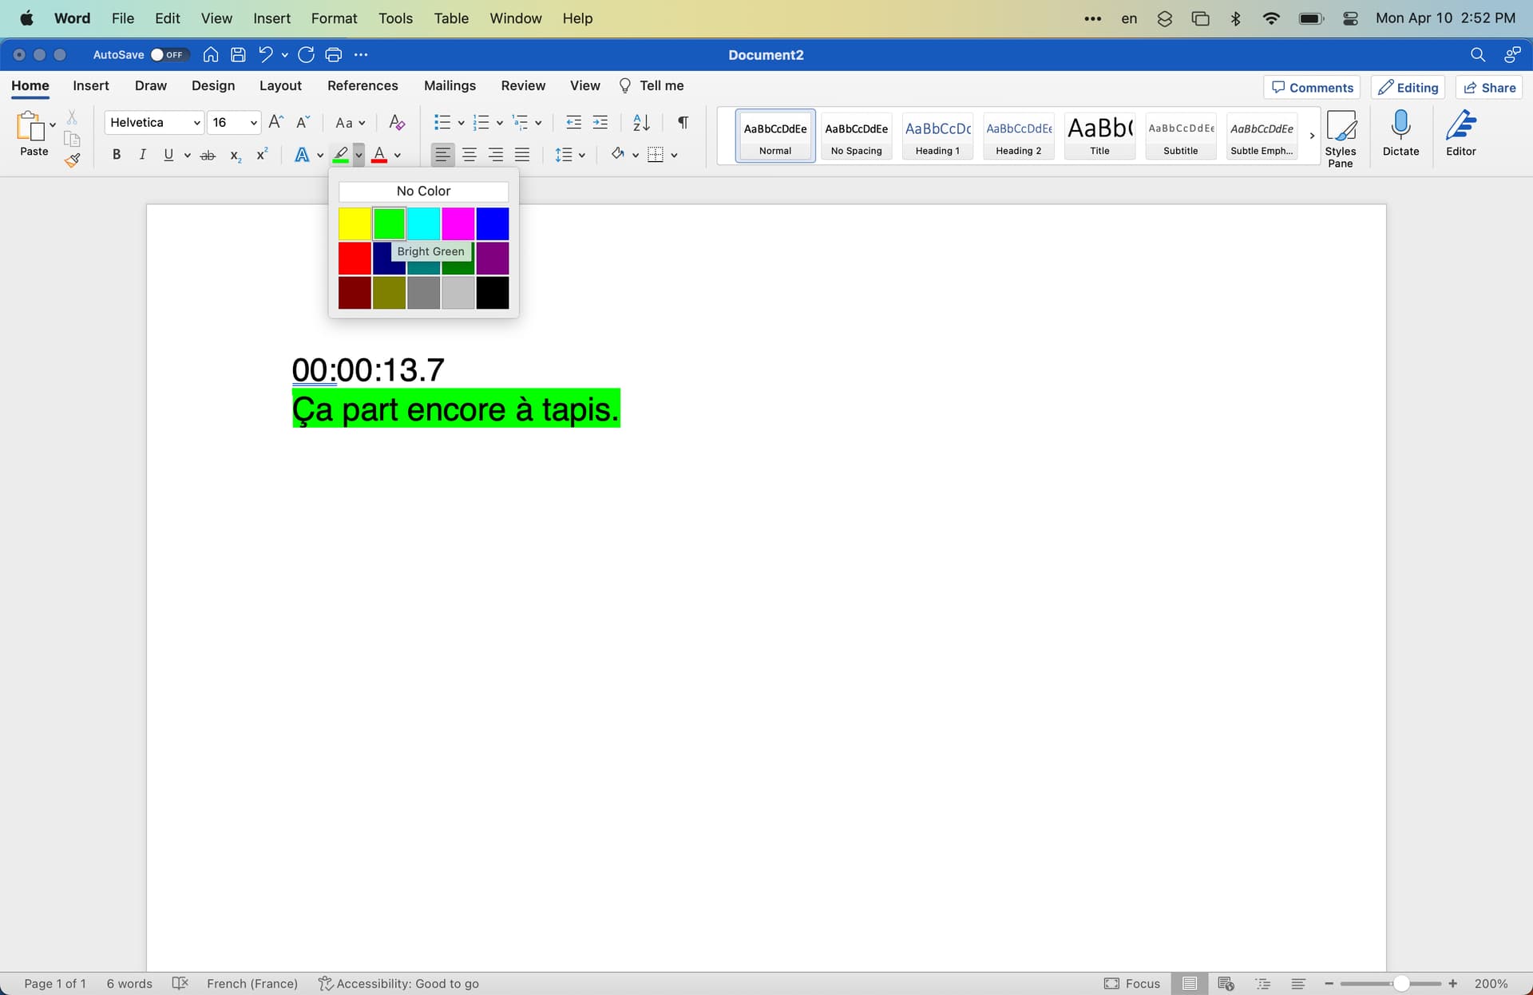The width and height of the screenshot is (1533, 995).
Task: Adjust the zoom slider handle
Action: (x=1401, y=984)
